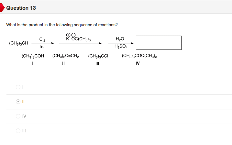
Task: Click the (CH3)2C=CH2 structure labeled II
Action: (64, 56)
